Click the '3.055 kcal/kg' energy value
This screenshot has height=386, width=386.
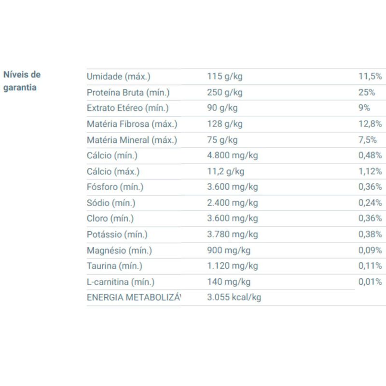[234, 297]
